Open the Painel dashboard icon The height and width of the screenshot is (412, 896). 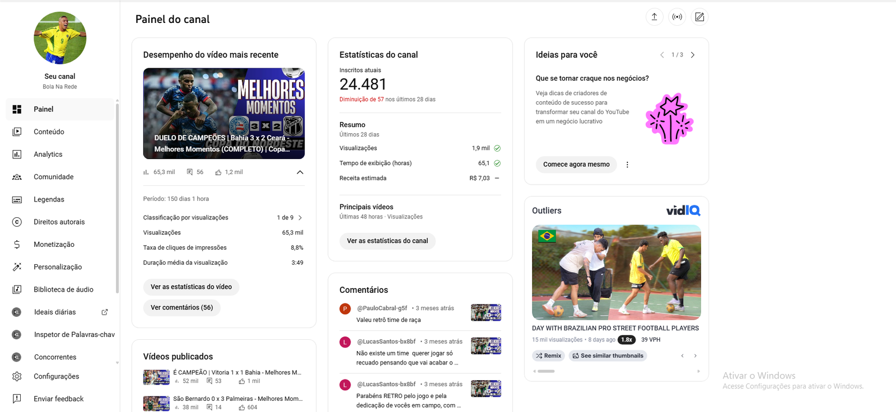click(17, 109)
